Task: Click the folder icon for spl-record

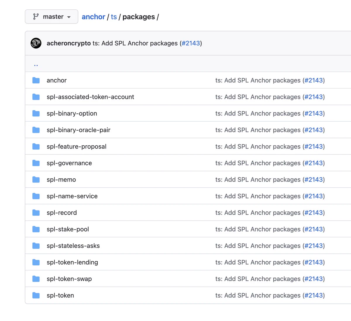Action: pos(36,213)
